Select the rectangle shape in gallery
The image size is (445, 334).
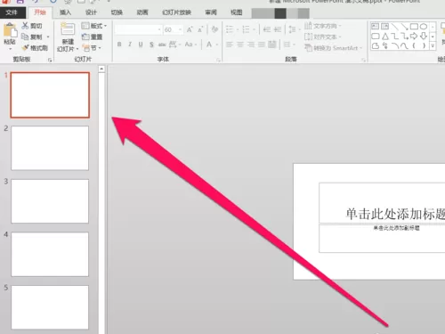click(414, 27)
